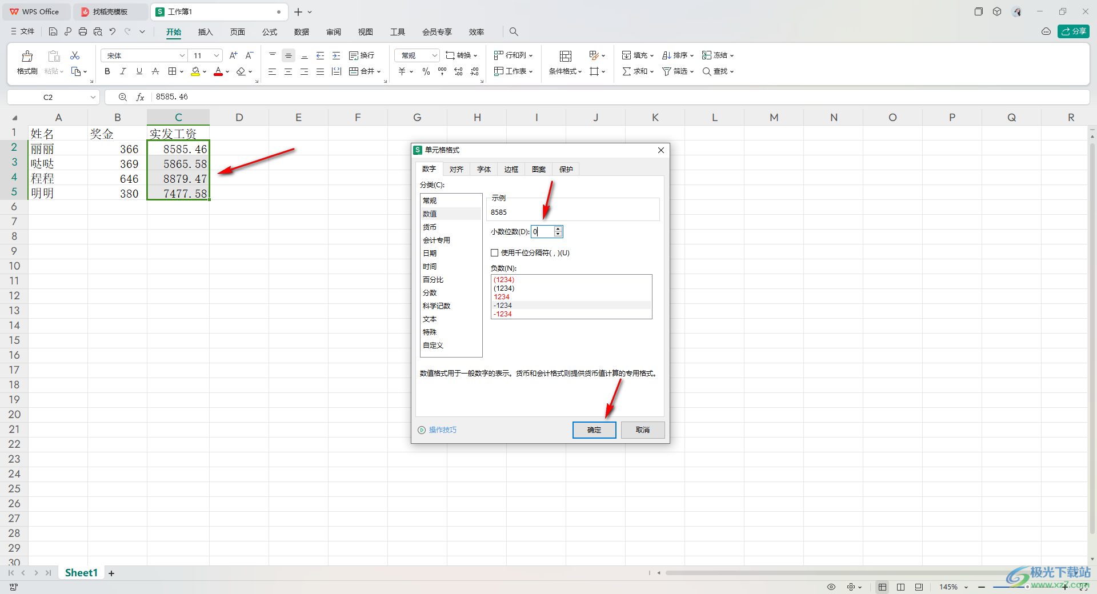Toggle Italic formatting
The width and height of the screenshot is (1097, 594).
pyautogui.click(x=123, y=71)
